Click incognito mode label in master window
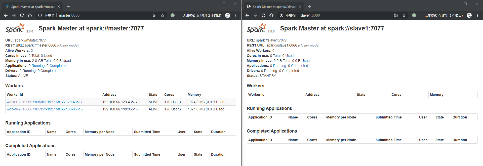Viewport: 483px width, 166px height. coord(202,15)
